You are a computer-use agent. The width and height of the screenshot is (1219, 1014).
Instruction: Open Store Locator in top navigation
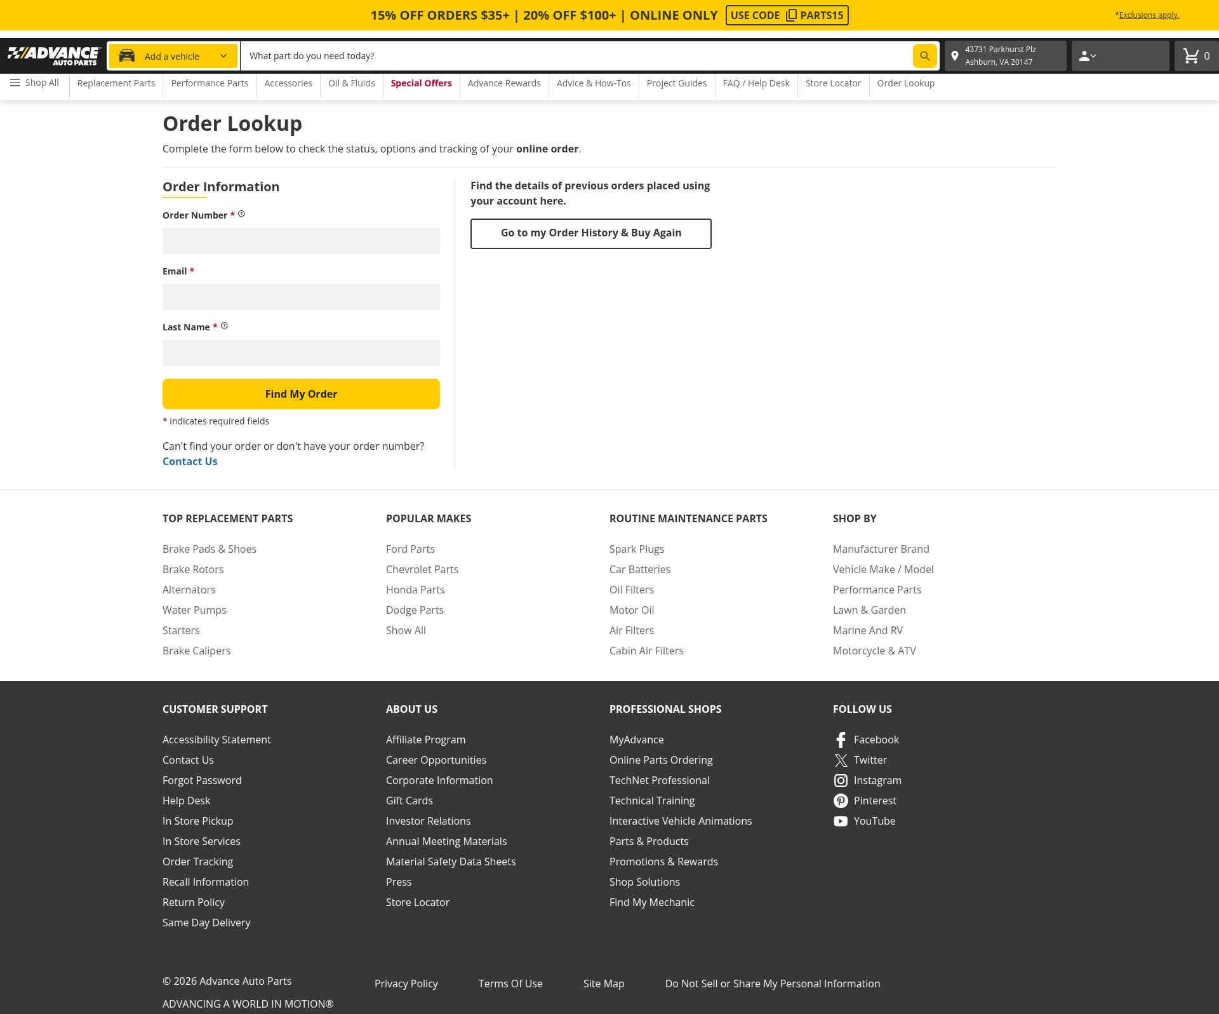tap(833, 83)
